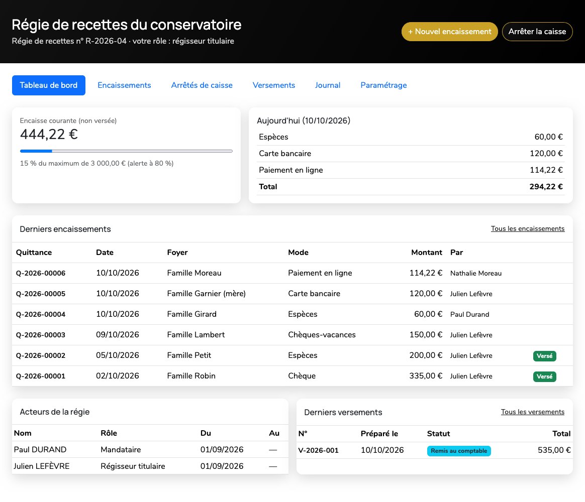Click Paul Durand in Par column
The width and height of the screenshot is (585, 502).
tap(469, 314)
